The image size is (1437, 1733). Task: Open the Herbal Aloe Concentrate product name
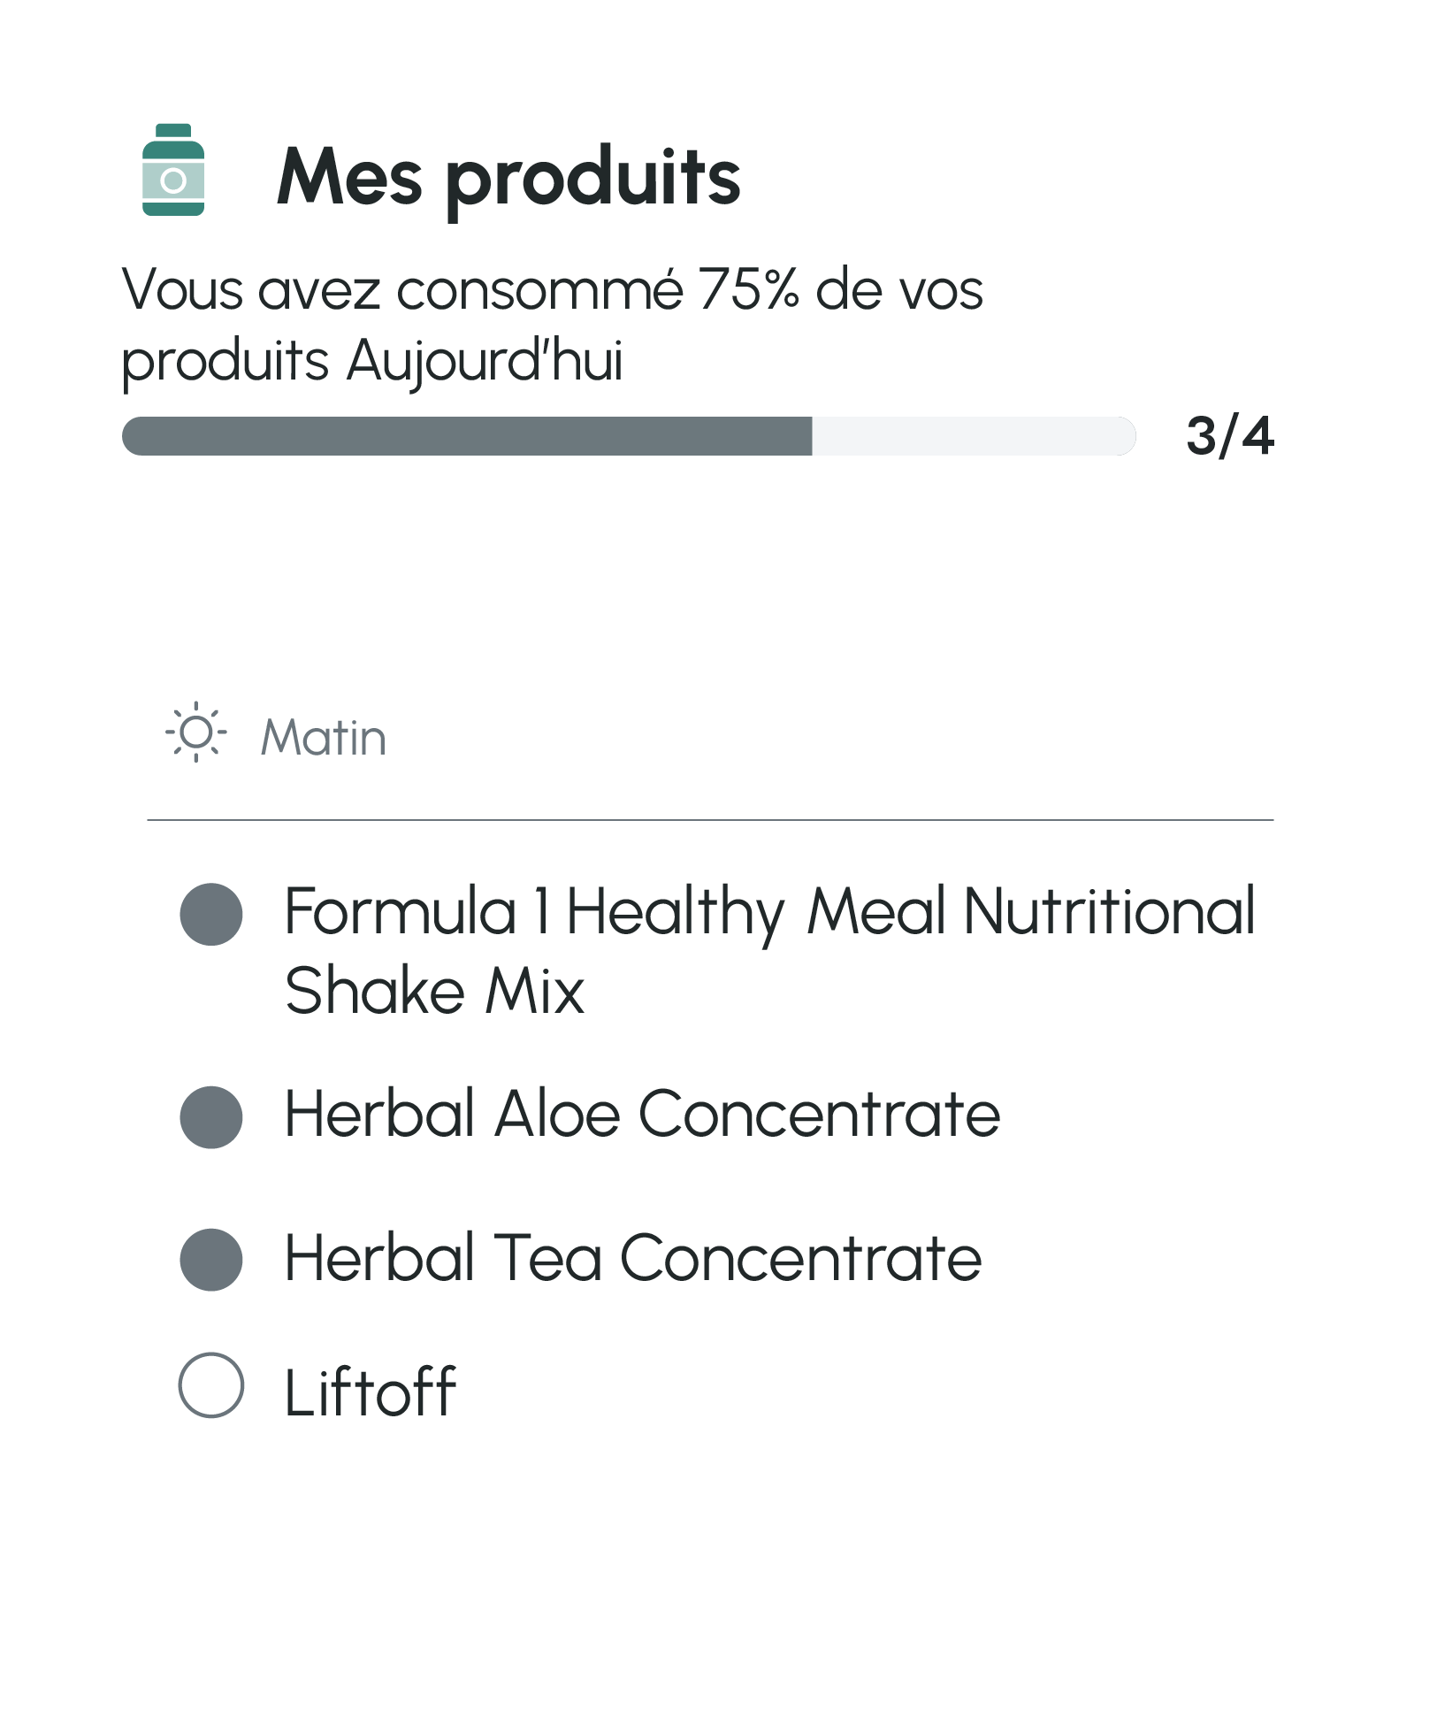tap(642, 1115)
